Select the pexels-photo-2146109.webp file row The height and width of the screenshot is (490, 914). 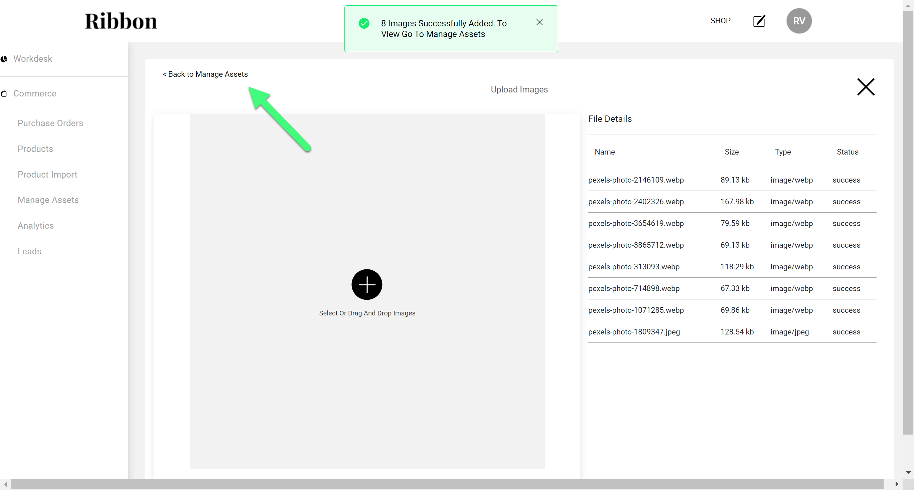[x=635, y=180]
